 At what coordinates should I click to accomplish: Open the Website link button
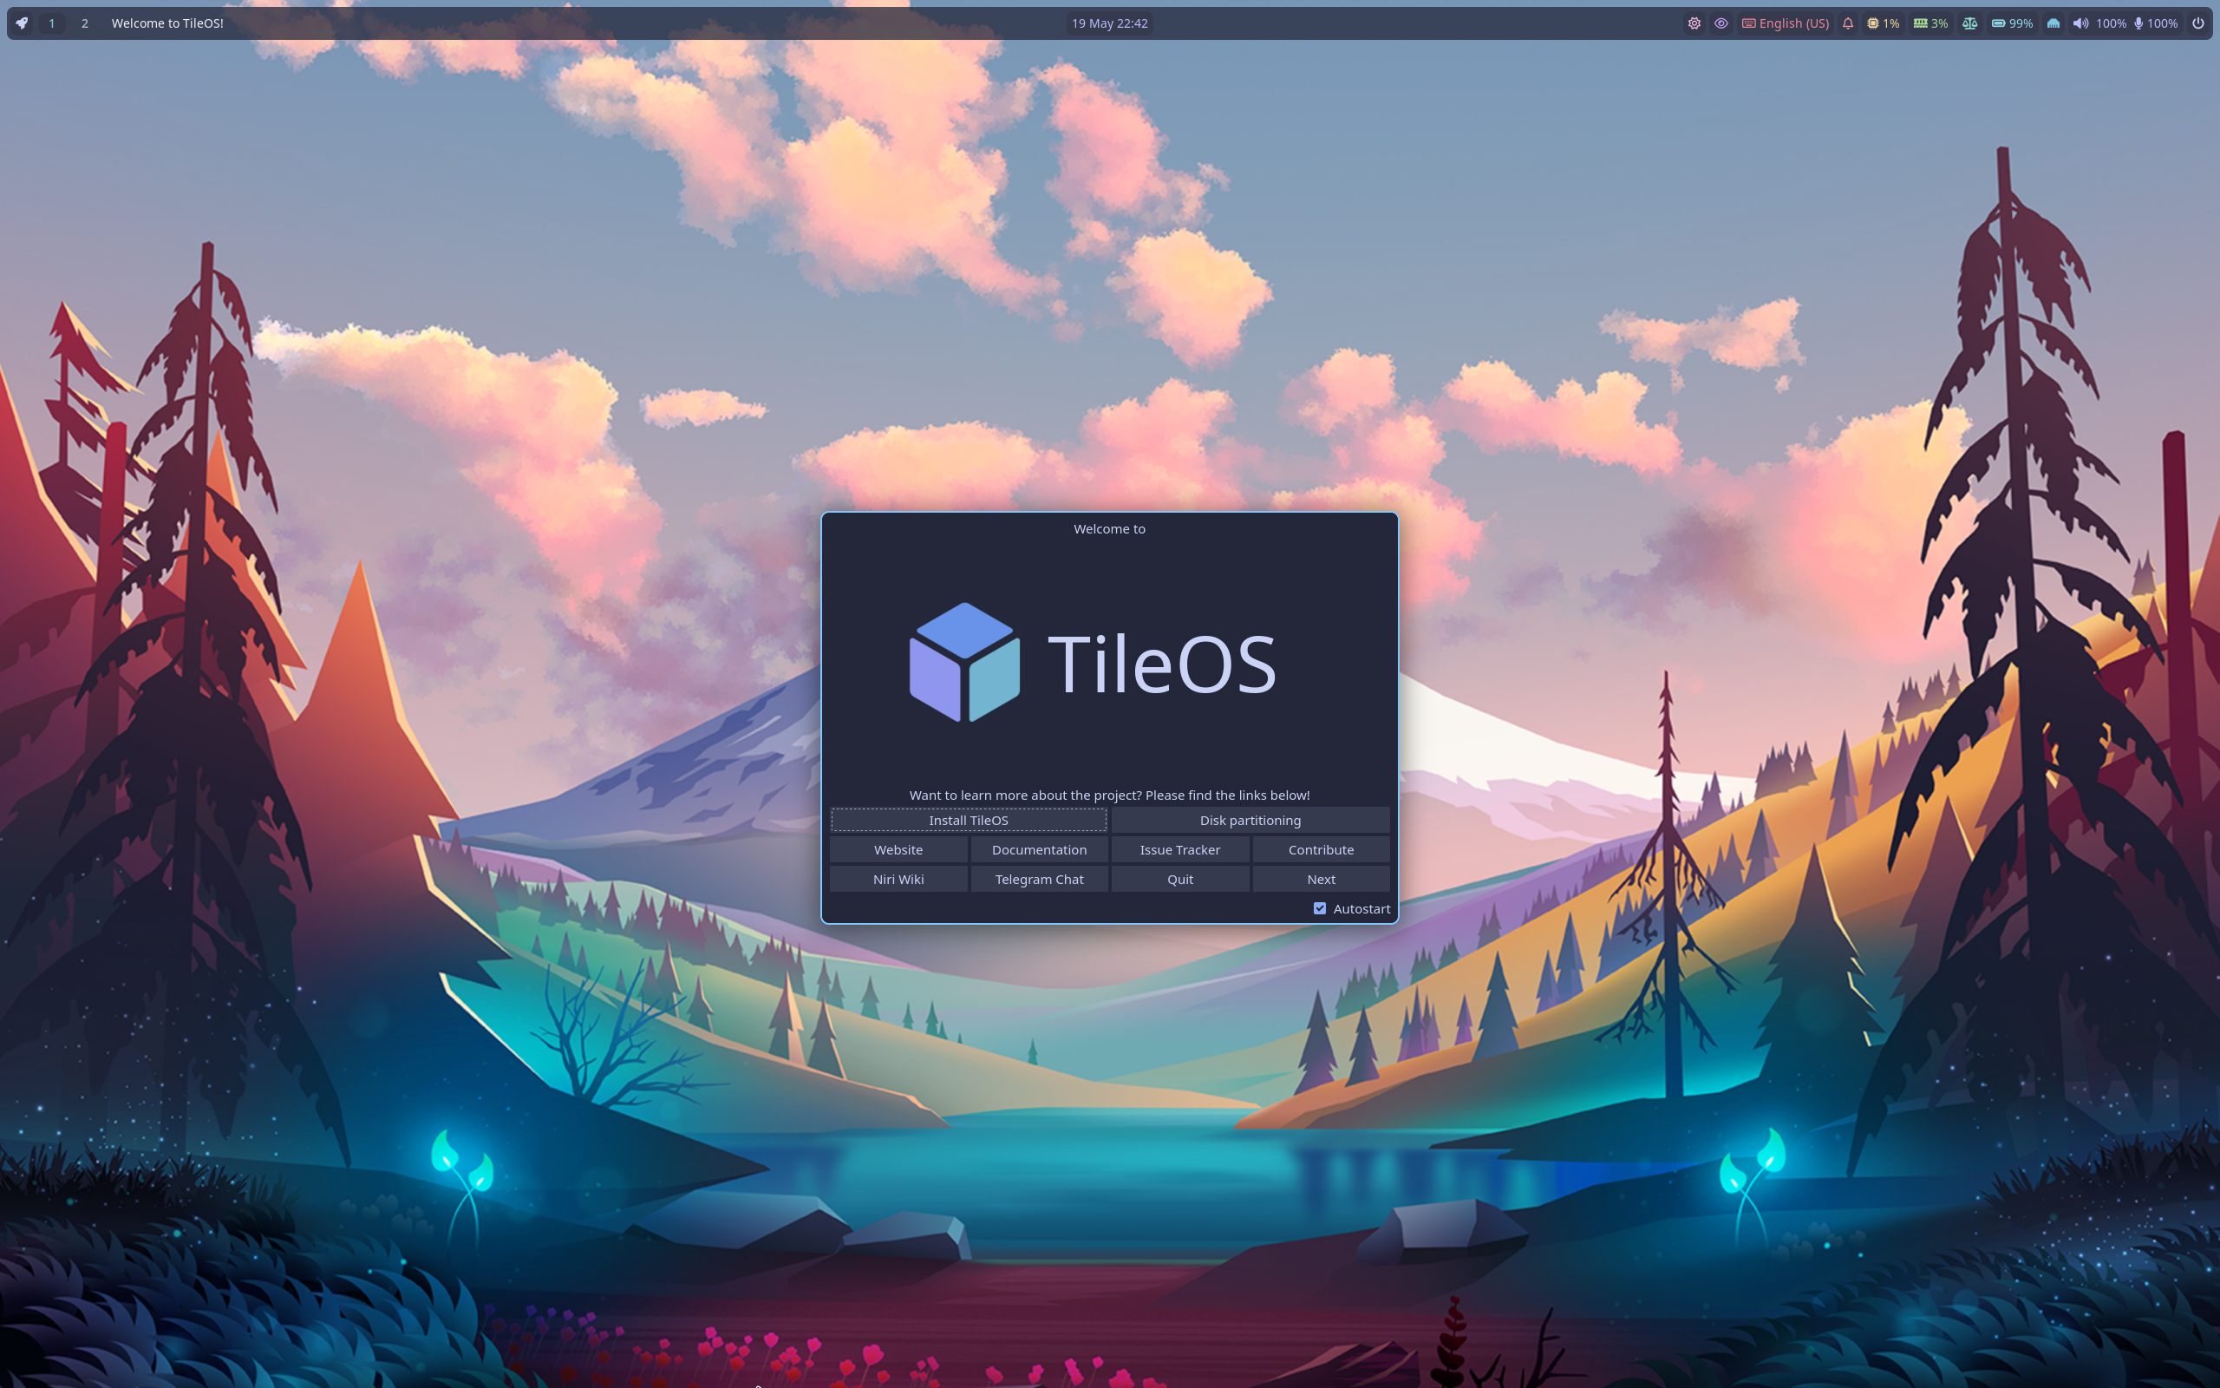(898, 849)
